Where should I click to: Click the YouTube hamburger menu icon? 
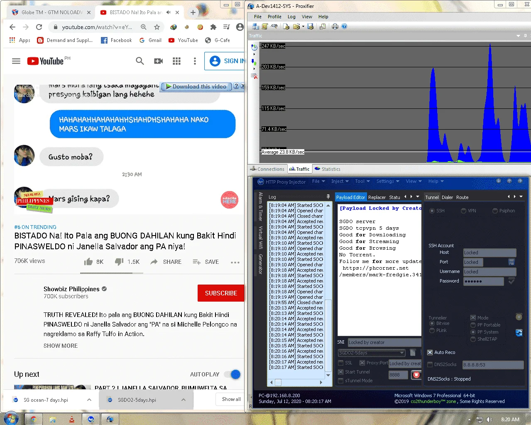click(16, 61)
